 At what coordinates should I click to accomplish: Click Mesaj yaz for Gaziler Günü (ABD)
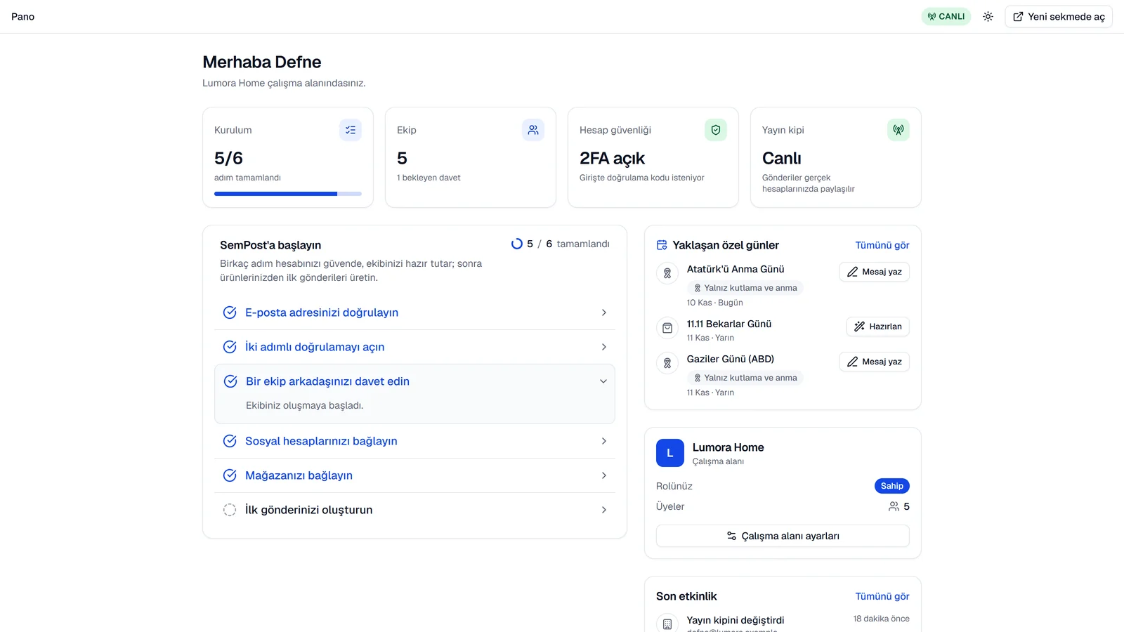[875, 362]
